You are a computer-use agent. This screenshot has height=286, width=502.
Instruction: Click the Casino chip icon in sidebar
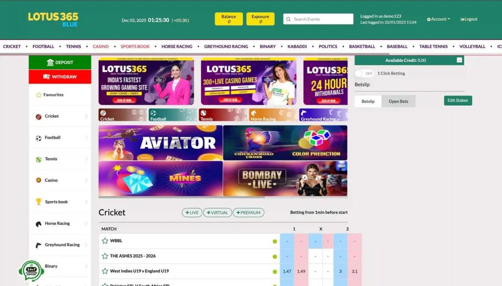(x=38, y=180)
